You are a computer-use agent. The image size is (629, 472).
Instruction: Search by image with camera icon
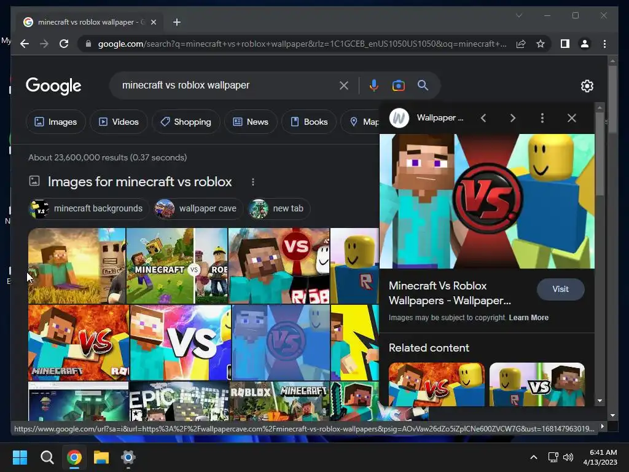[x=398, y=85]
